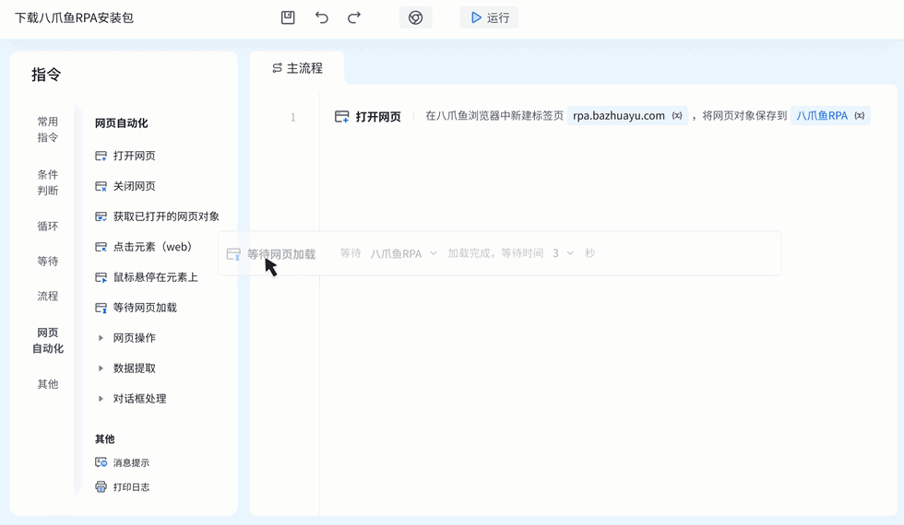Open the 条件判断 category
904x525 pixels.
pyautogui.click(x=48, y=182)
